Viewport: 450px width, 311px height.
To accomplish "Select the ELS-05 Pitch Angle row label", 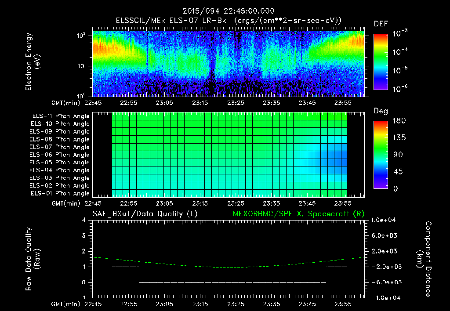I will pyautogui.click(x=59, y=163).
